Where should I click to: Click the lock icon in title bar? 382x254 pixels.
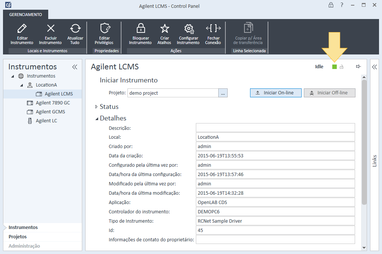[330, 5]
